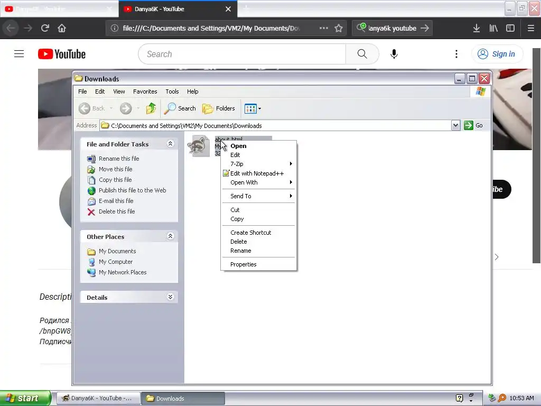This screenshot has width=541, height=406.
Task: Click the Firefox reload page icon
Action: pos(45,28)
